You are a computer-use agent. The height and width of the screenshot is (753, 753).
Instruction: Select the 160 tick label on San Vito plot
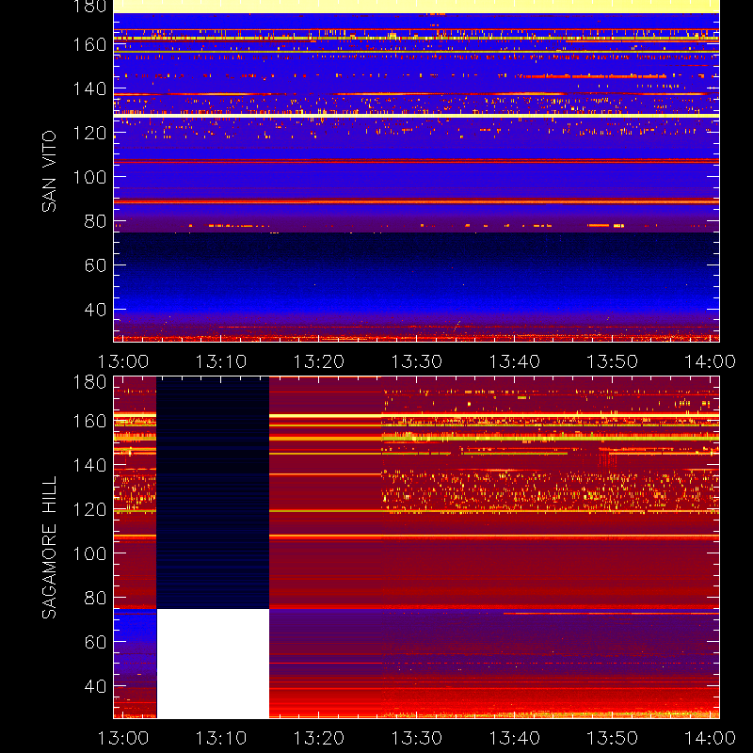click(89, 44)
